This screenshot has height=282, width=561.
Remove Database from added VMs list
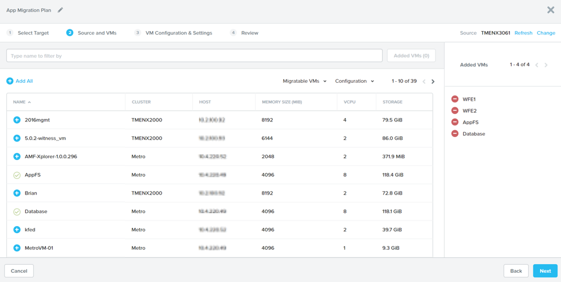click(455, 134)
